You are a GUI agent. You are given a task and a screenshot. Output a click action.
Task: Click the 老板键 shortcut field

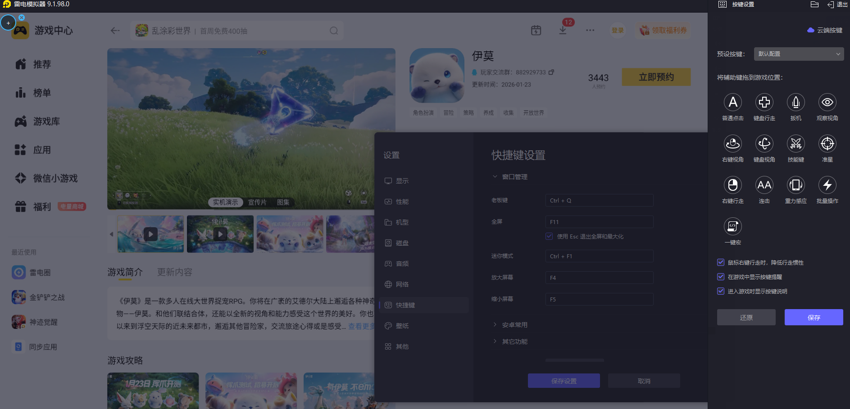click(599, 200)
